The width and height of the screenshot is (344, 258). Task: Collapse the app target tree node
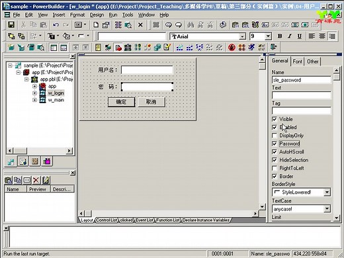click(x=19, y=72)
